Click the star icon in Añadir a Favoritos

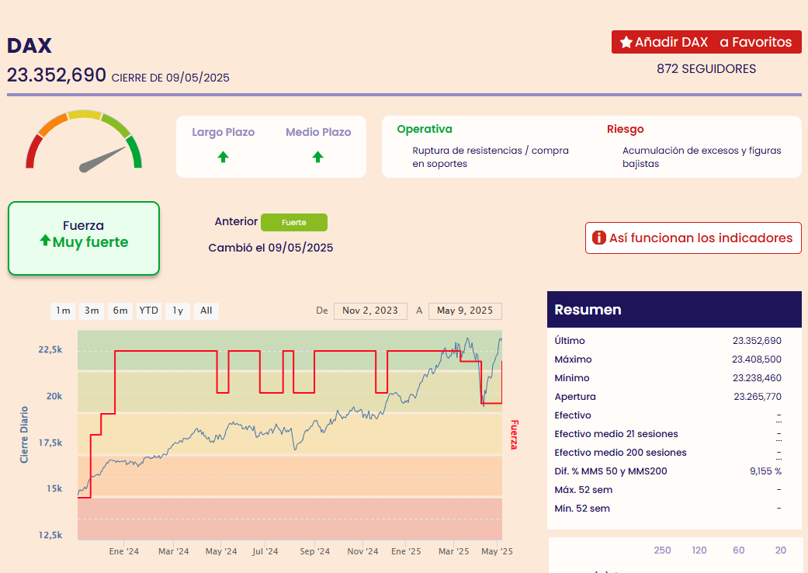[x=626, y=42]
